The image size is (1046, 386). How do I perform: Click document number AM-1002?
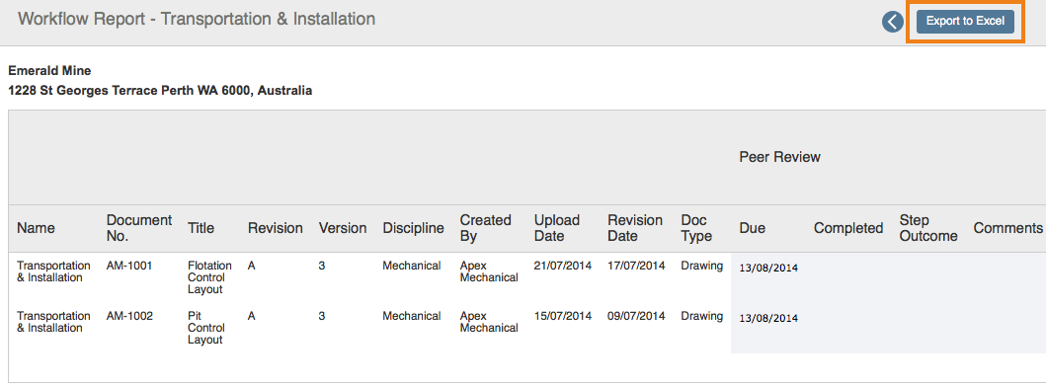[x=129, y=316]
